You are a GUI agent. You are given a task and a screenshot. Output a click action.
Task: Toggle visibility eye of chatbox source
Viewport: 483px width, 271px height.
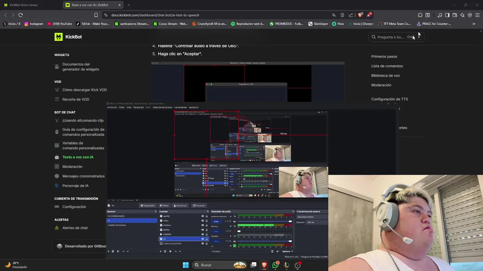[203, 225]
